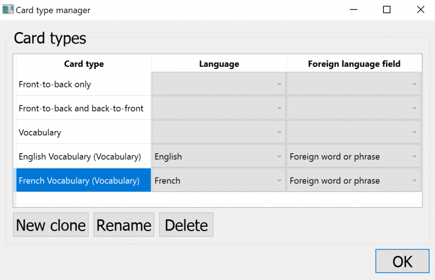Select the plain Vocabulary card type row
This screenshot has width=435, height=280.
coord(84,132)
